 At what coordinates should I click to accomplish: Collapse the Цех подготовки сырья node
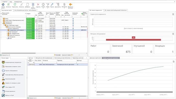pos(4,25)
